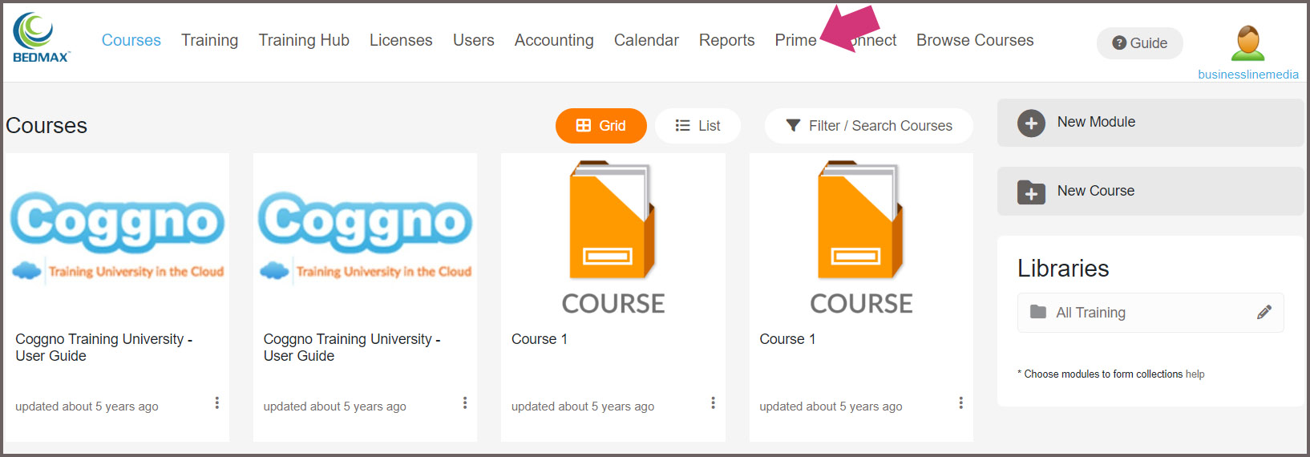Go to Training Hub
This screenshot has height=457, width=1310.
click(304, 40)
